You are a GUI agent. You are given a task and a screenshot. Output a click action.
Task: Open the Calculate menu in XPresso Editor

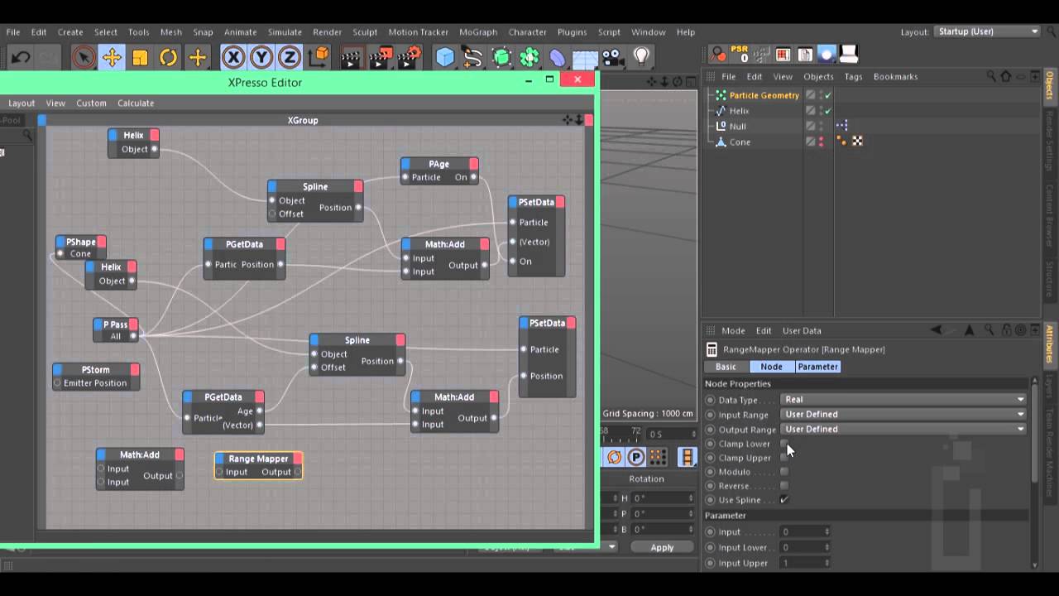[136, 103]
